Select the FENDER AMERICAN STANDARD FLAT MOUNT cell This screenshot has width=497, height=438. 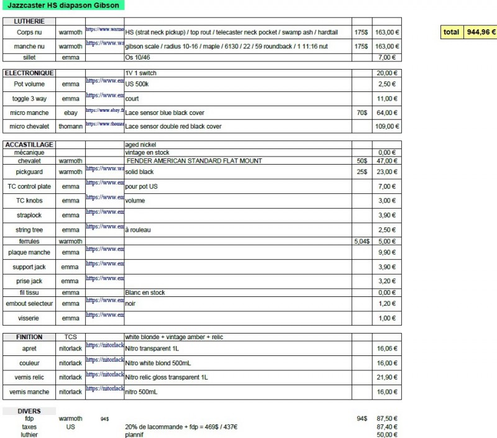point(194,161)
